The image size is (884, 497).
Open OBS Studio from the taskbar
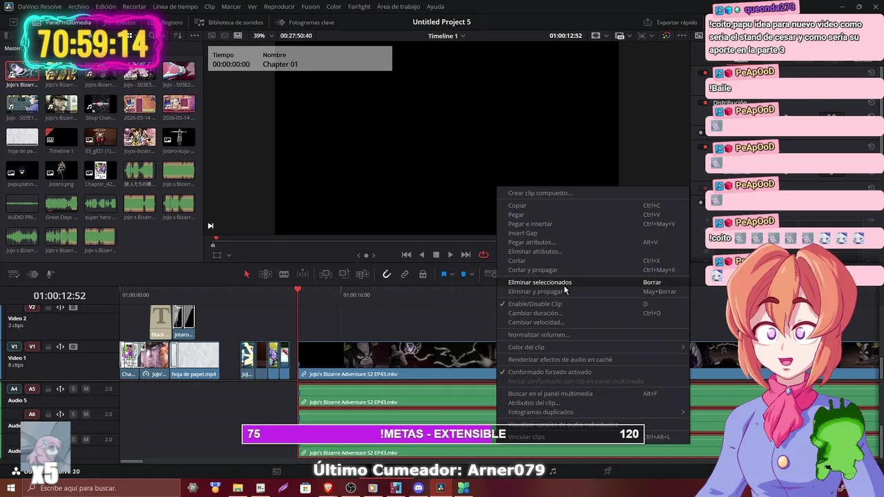point(351,488)
